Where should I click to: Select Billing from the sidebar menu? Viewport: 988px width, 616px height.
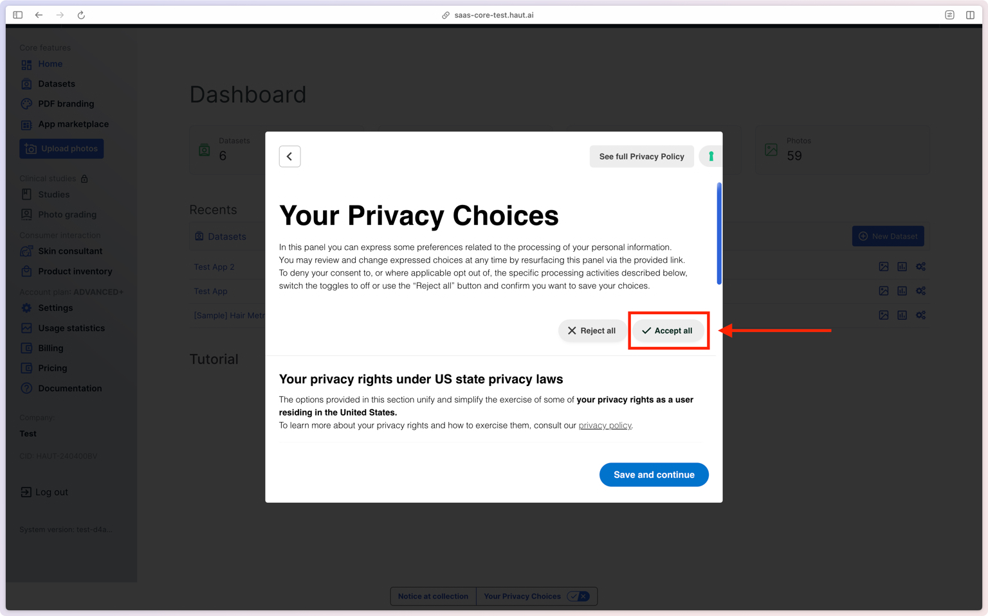coord(50,348)
